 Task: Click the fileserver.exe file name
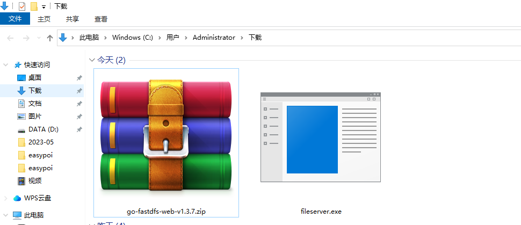tap(321, 212)
